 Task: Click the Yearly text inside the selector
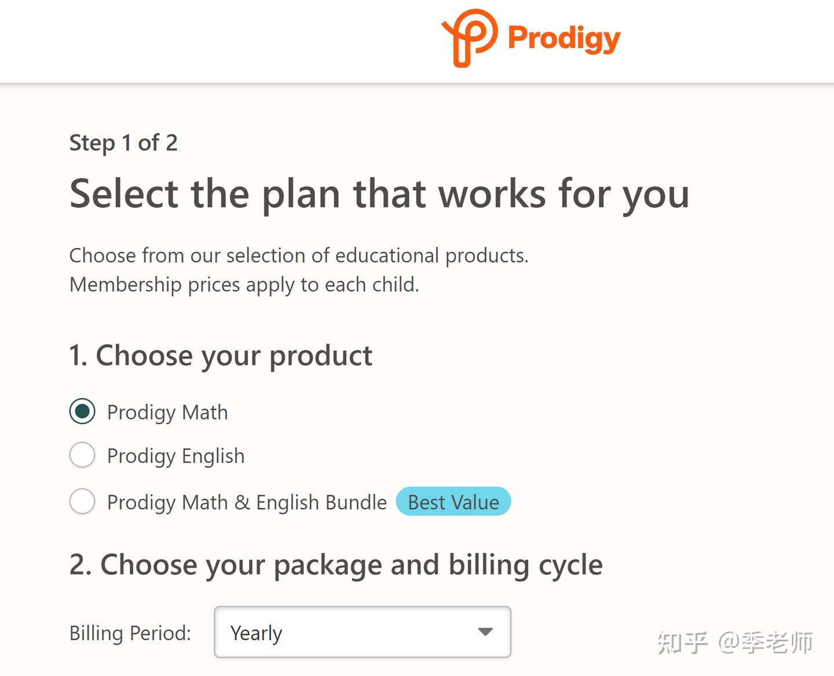(x=255, y=633)
